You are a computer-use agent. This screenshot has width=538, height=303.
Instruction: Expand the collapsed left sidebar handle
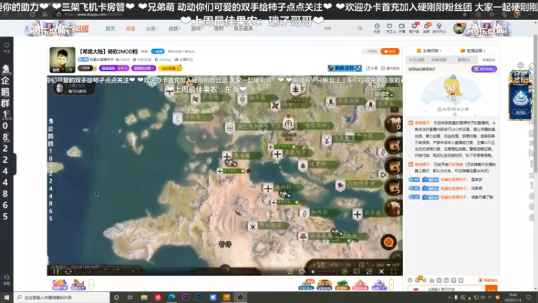[13, 165]
